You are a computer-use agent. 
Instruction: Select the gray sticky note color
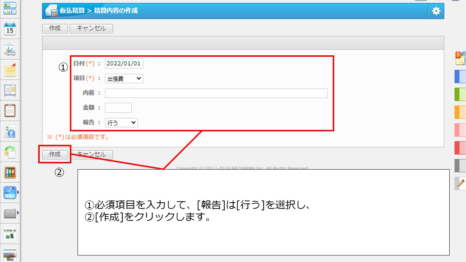point(460,166)
